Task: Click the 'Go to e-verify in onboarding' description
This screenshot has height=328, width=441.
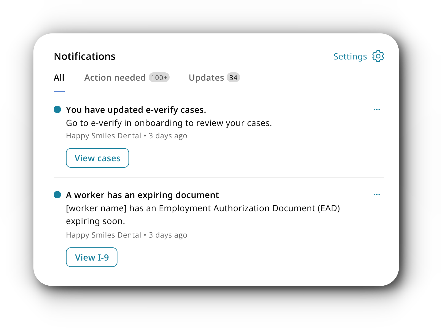Action: (169, 123)
